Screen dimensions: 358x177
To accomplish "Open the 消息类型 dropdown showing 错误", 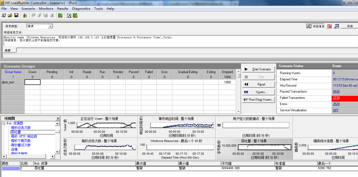I will click(51, 26).
